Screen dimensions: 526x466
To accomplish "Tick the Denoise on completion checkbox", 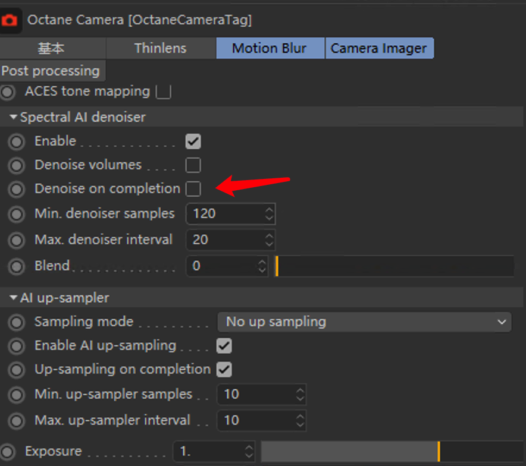I will [x=193, y=189].
